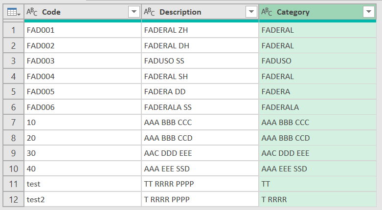
Task: Open the Description column filter dropdown
Action: point(251,12)
